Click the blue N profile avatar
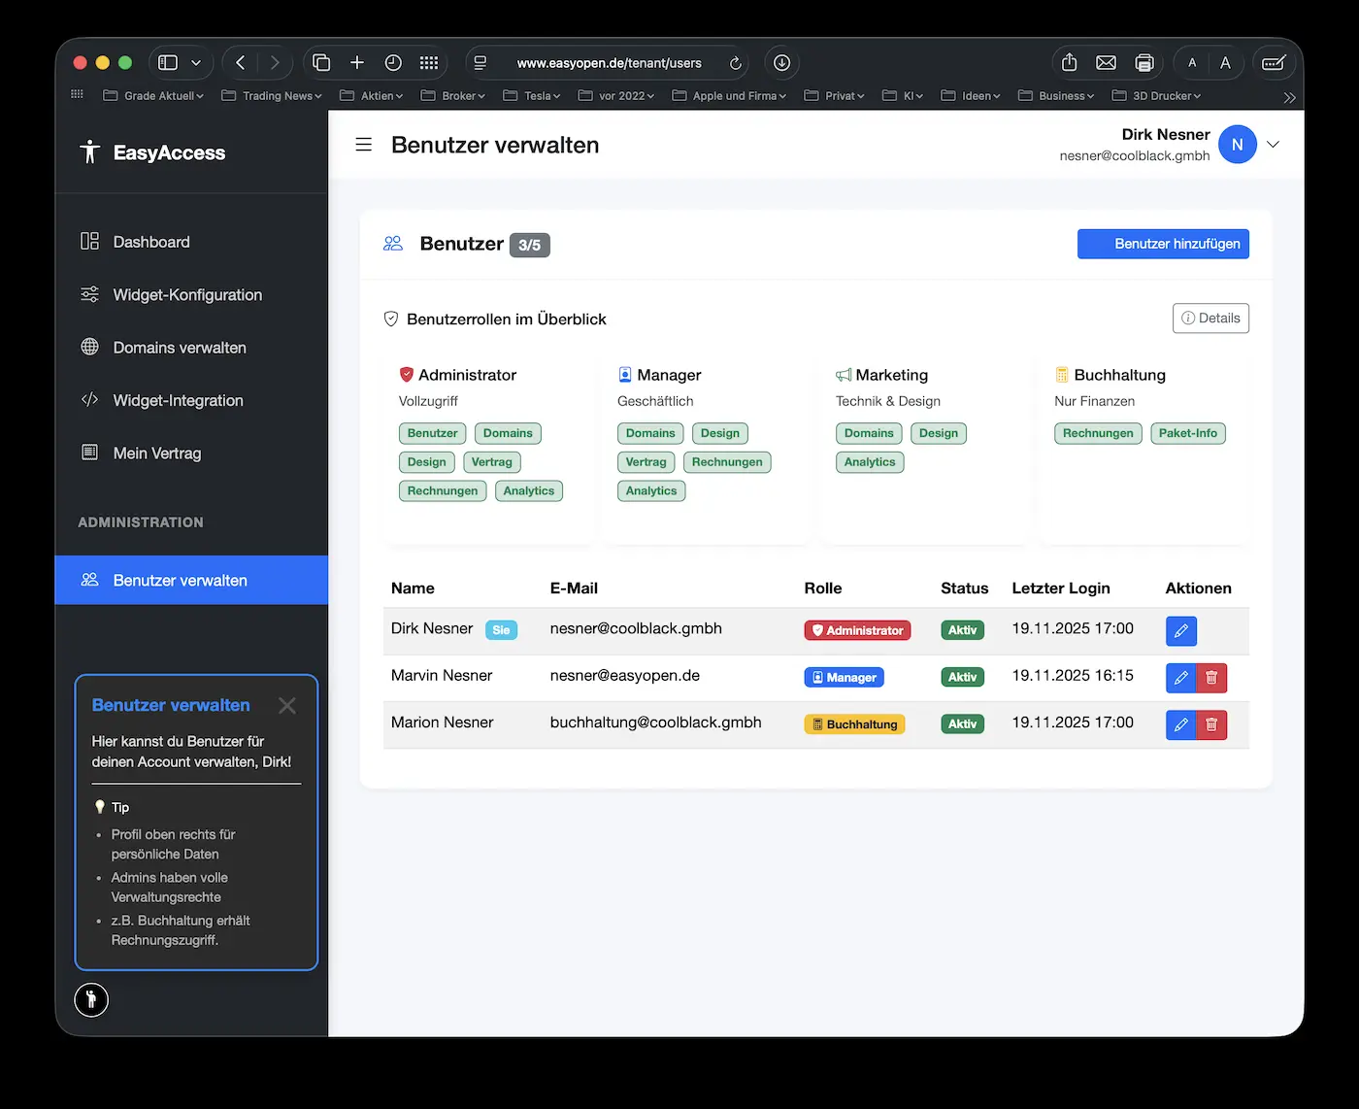The width and height of the screenshot is (1359, 1109). point(1237,145)
